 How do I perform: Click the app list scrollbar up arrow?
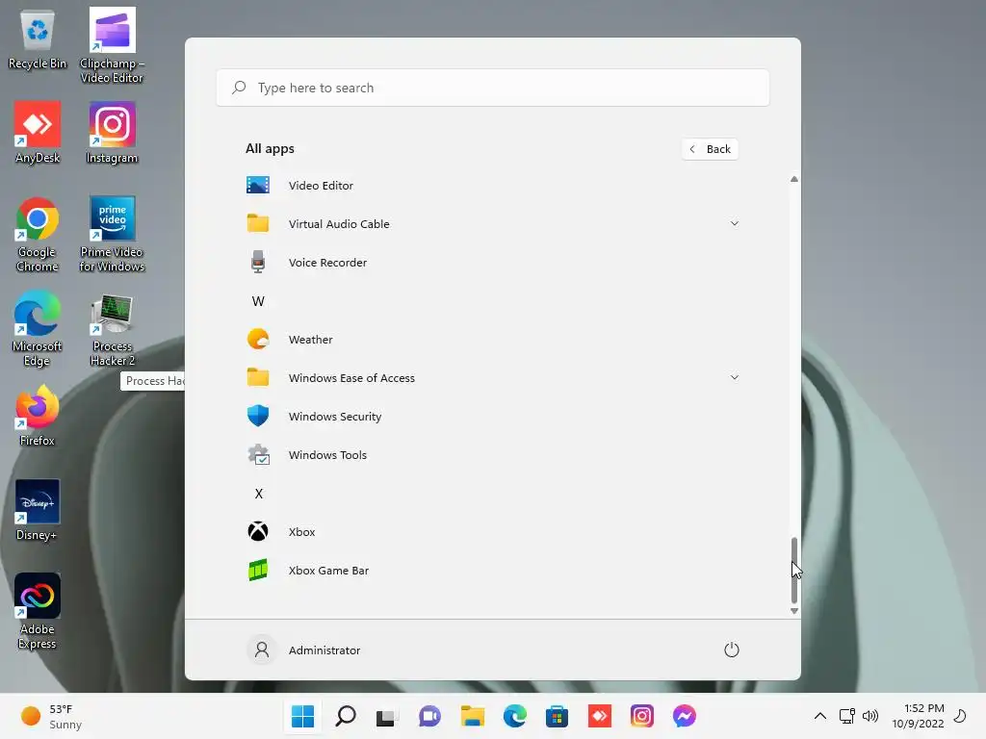pyautogui.click(x=794, y=179)
